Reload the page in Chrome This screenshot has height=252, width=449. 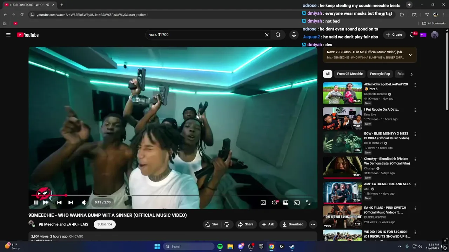[22, 15]
